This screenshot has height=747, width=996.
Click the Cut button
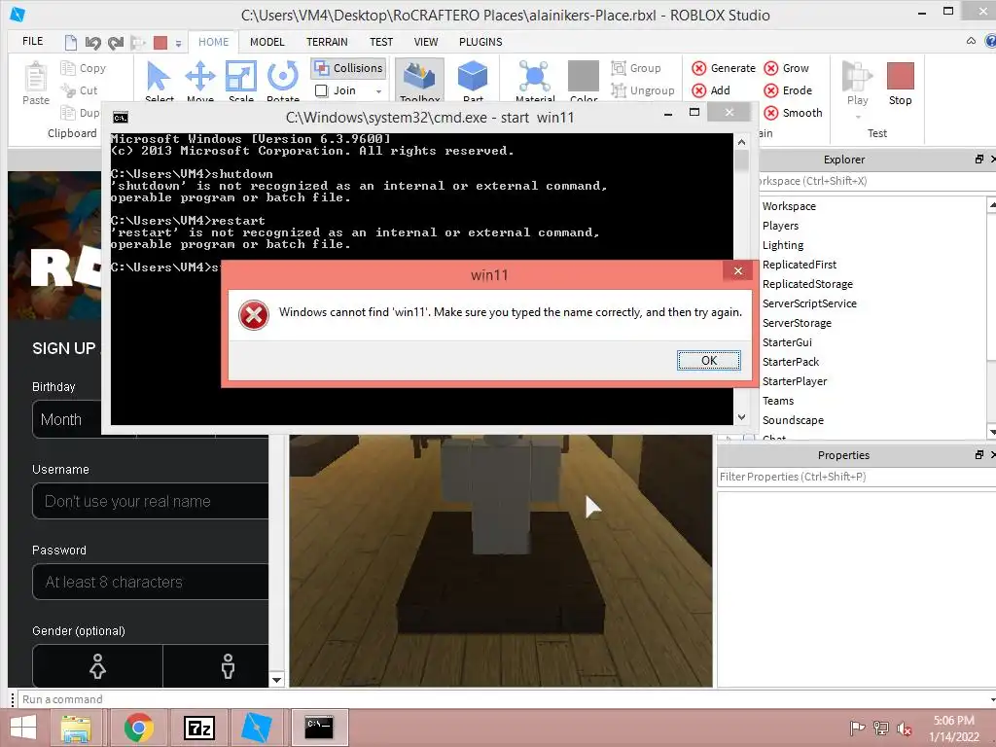point(79,90)
